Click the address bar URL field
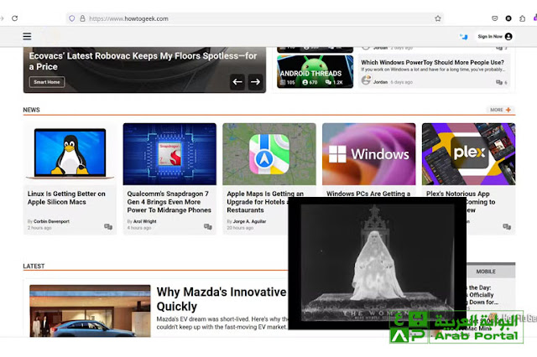 pyautogui.click(x=255, y=18)
